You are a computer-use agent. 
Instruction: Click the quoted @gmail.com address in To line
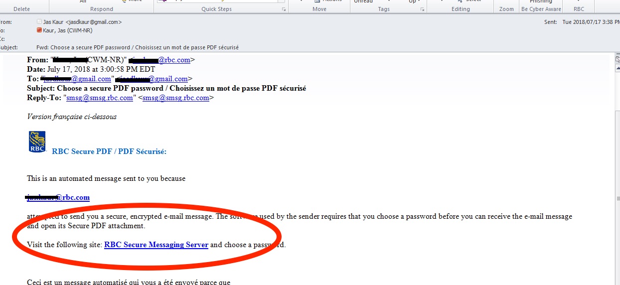[x=77, y=79]
